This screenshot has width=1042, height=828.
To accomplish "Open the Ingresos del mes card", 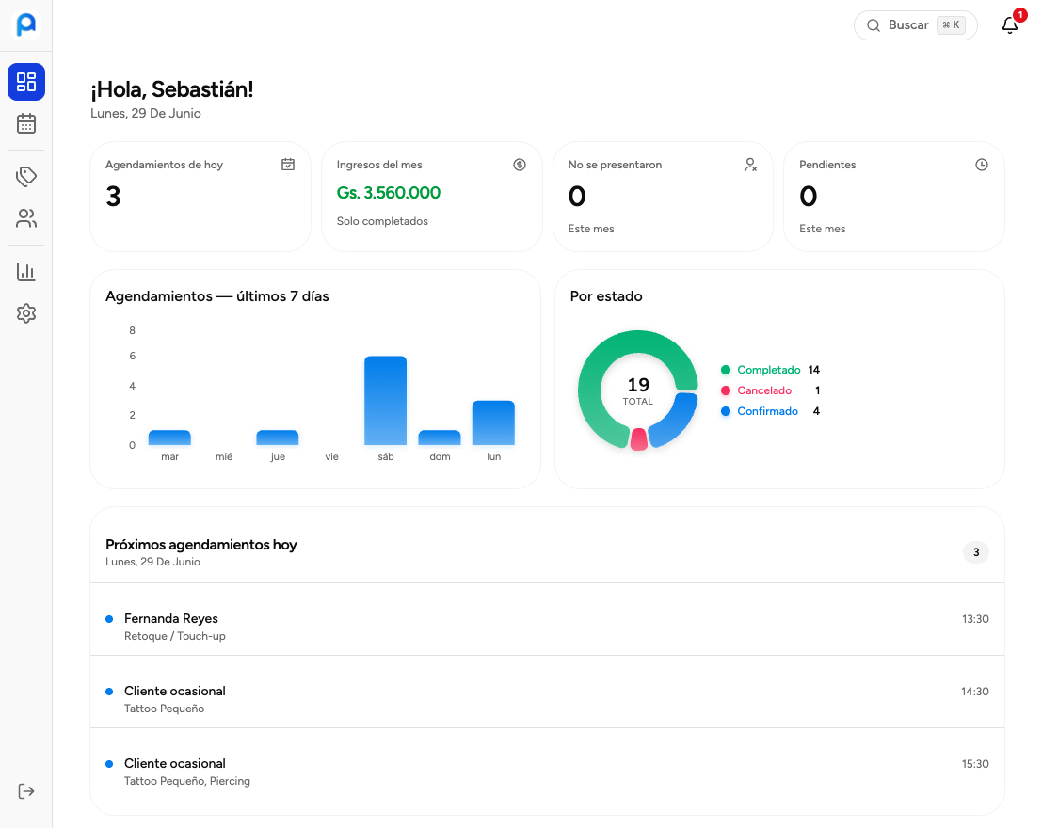I will coord(431,196).
